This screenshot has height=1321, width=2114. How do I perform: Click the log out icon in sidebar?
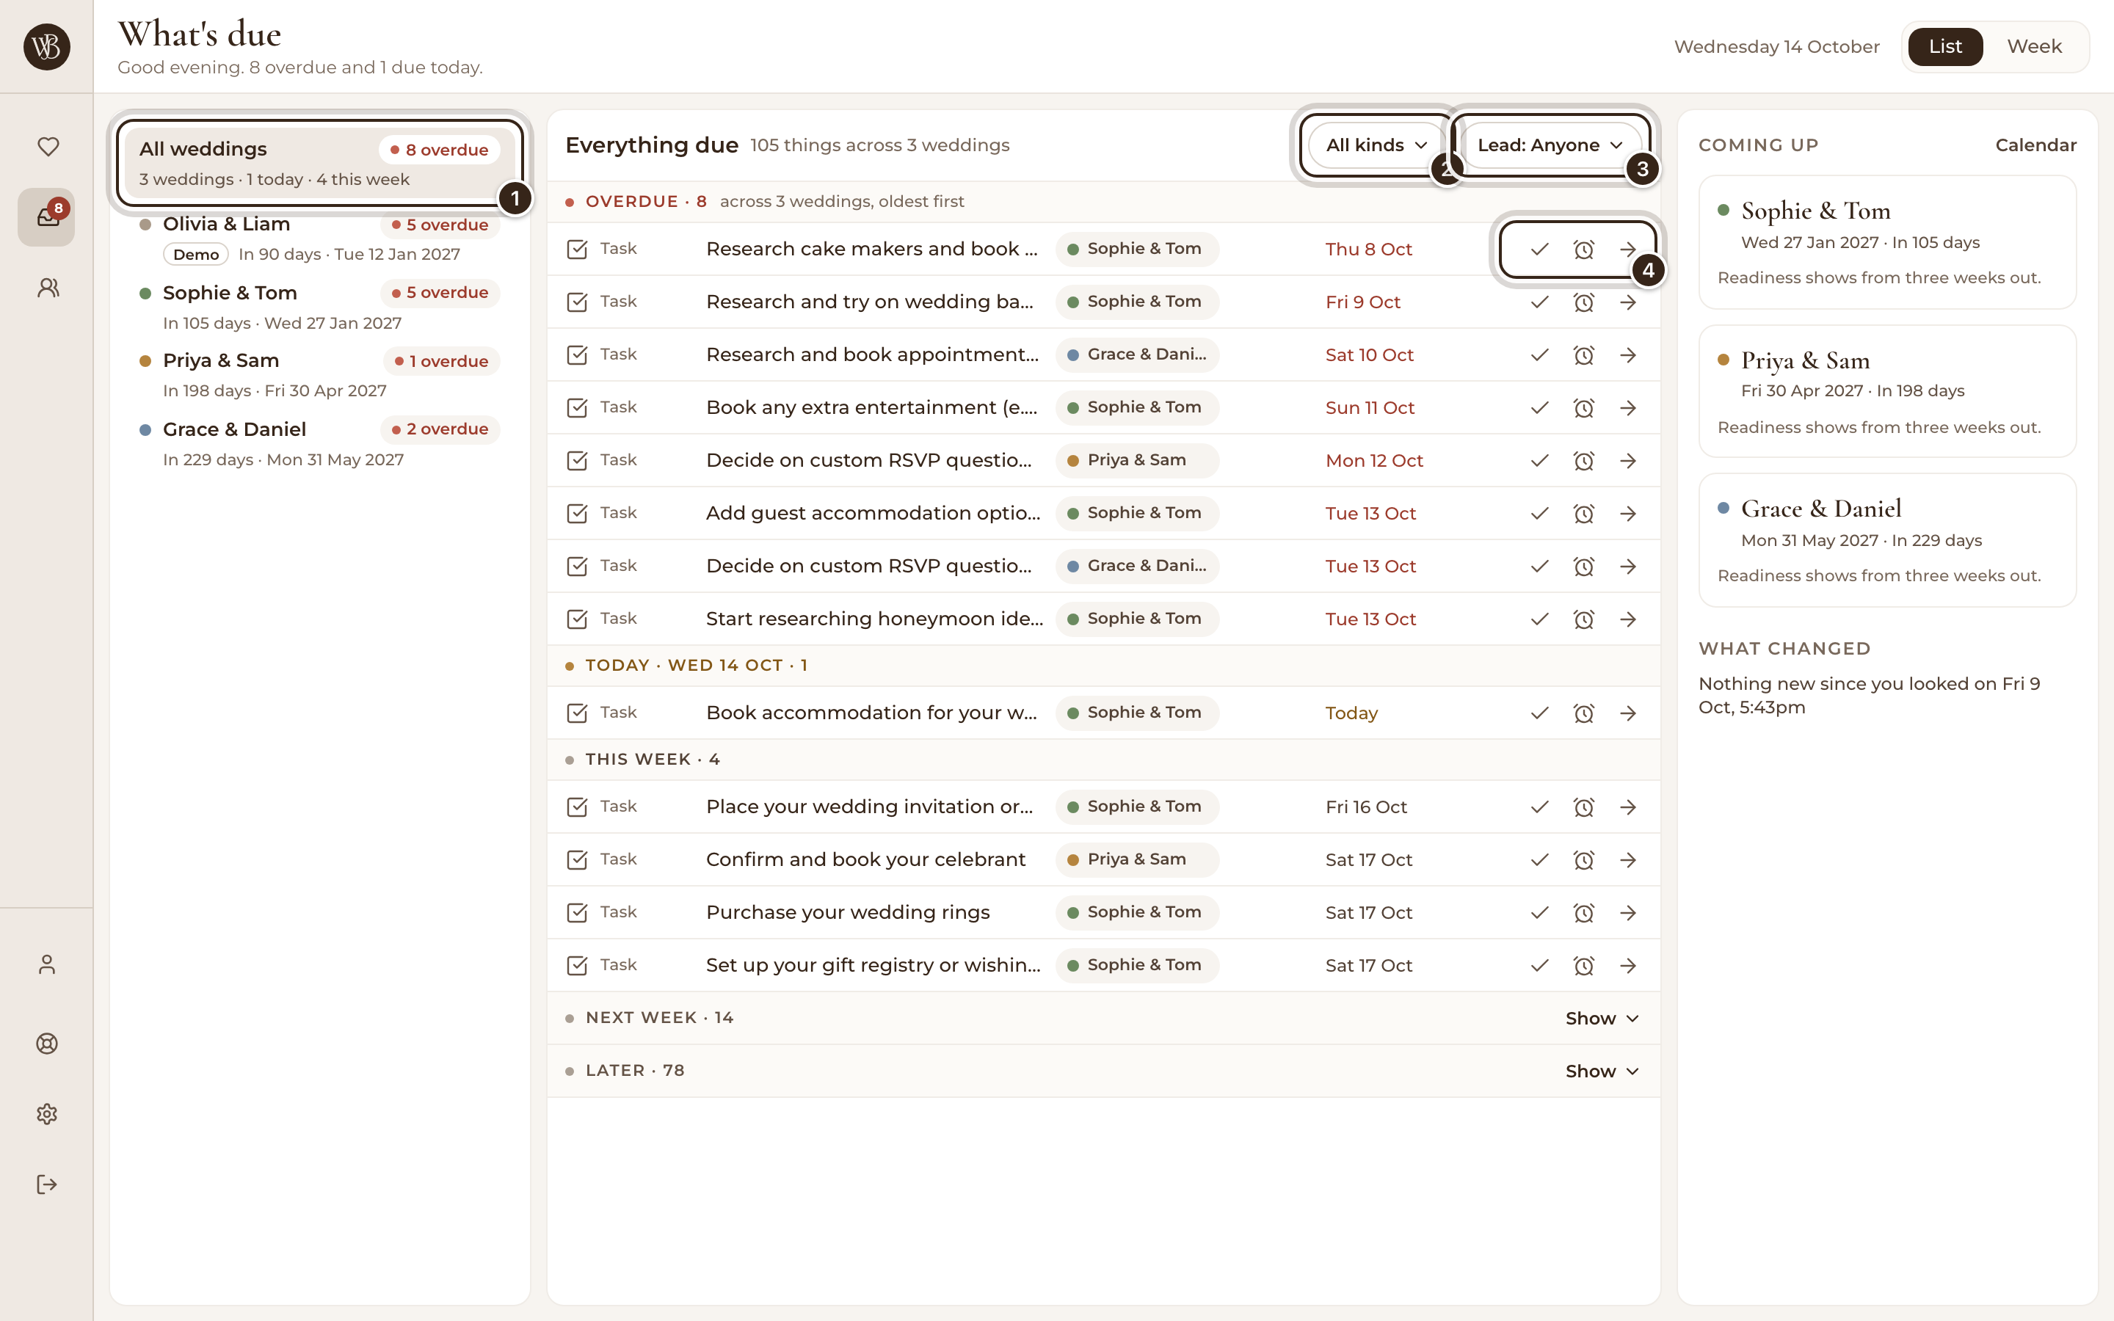point(47,1184)
